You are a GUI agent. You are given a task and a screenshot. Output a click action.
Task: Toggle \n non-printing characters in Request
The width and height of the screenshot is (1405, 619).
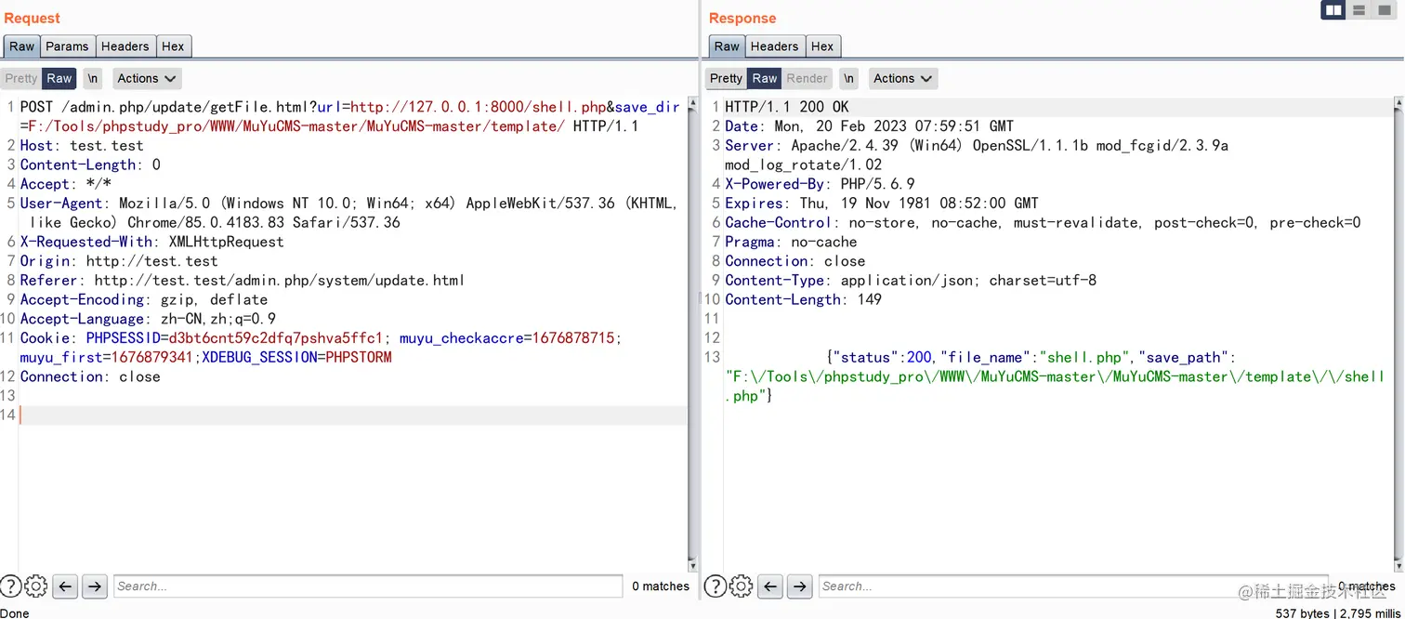pos(92,78)
